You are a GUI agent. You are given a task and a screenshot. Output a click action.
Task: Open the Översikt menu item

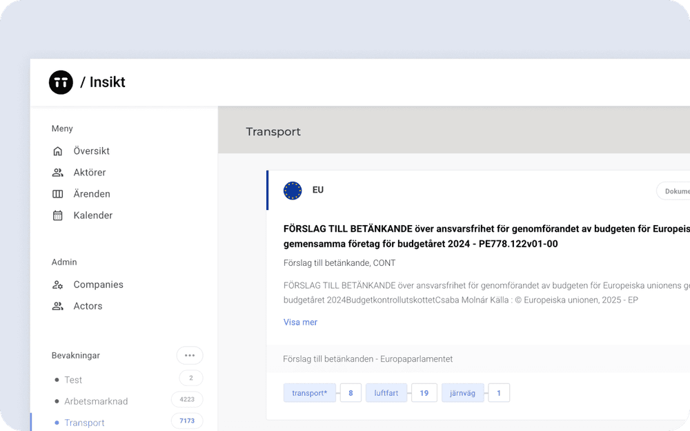pyautogui.click(x=91, y=151)
